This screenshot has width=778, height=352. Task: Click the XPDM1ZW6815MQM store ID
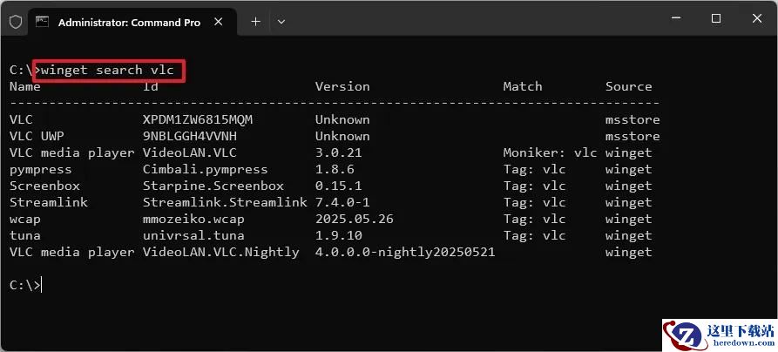[x=198, y=119]
